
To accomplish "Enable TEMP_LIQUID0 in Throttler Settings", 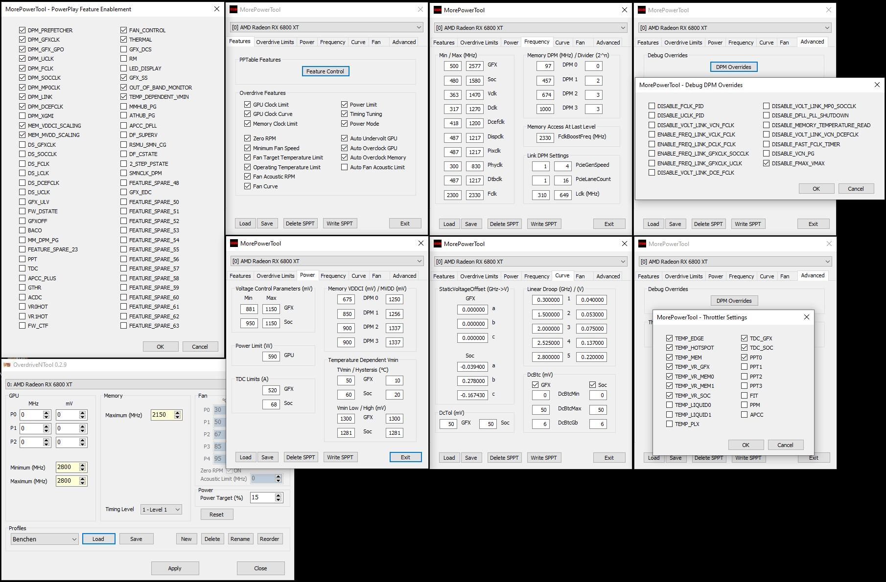I will 669,405.
